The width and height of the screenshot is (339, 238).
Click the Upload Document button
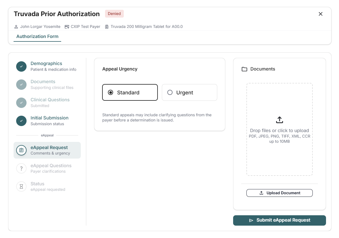(280, 193)
